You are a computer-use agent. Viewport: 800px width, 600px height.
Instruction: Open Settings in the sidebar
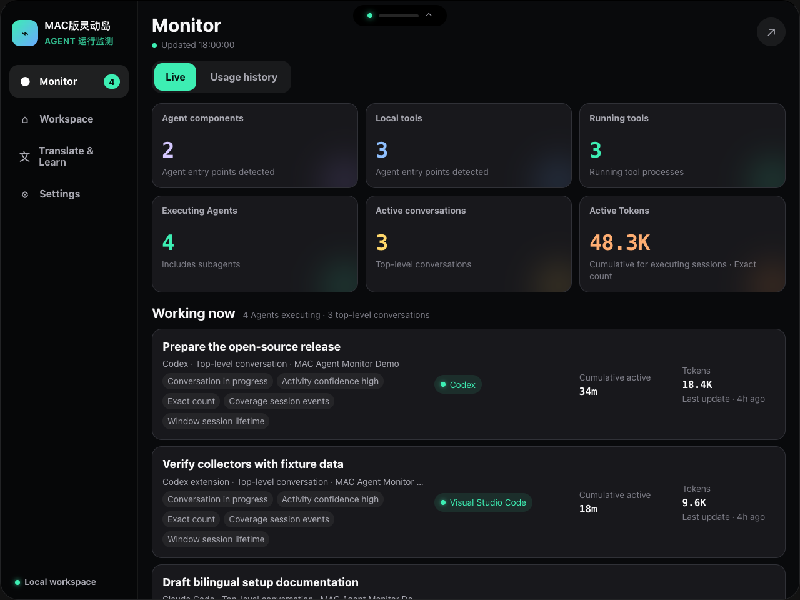click(x=69, y=194)
